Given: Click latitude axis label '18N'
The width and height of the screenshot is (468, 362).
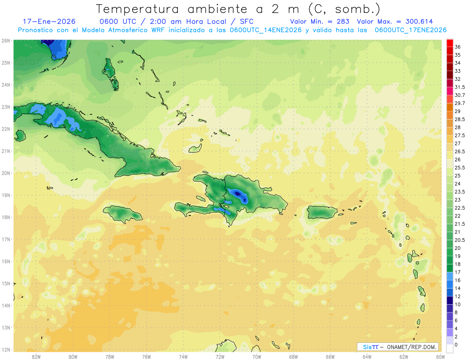Looking at the screenshot, I should (x=6, y=217).
